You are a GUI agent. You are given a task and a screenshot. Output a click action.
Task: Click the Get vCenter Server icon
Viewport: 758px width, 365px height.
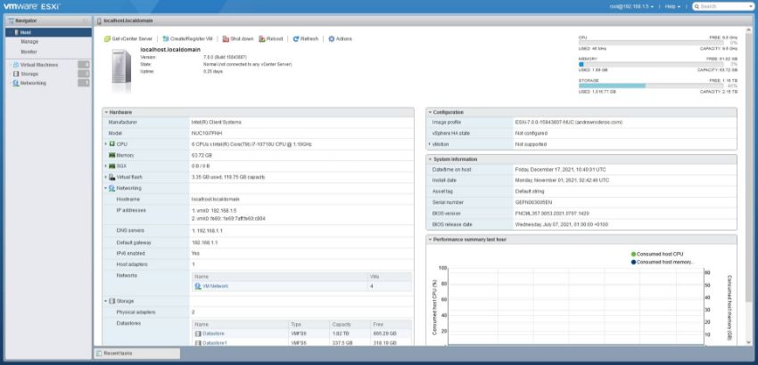[107, 38]
